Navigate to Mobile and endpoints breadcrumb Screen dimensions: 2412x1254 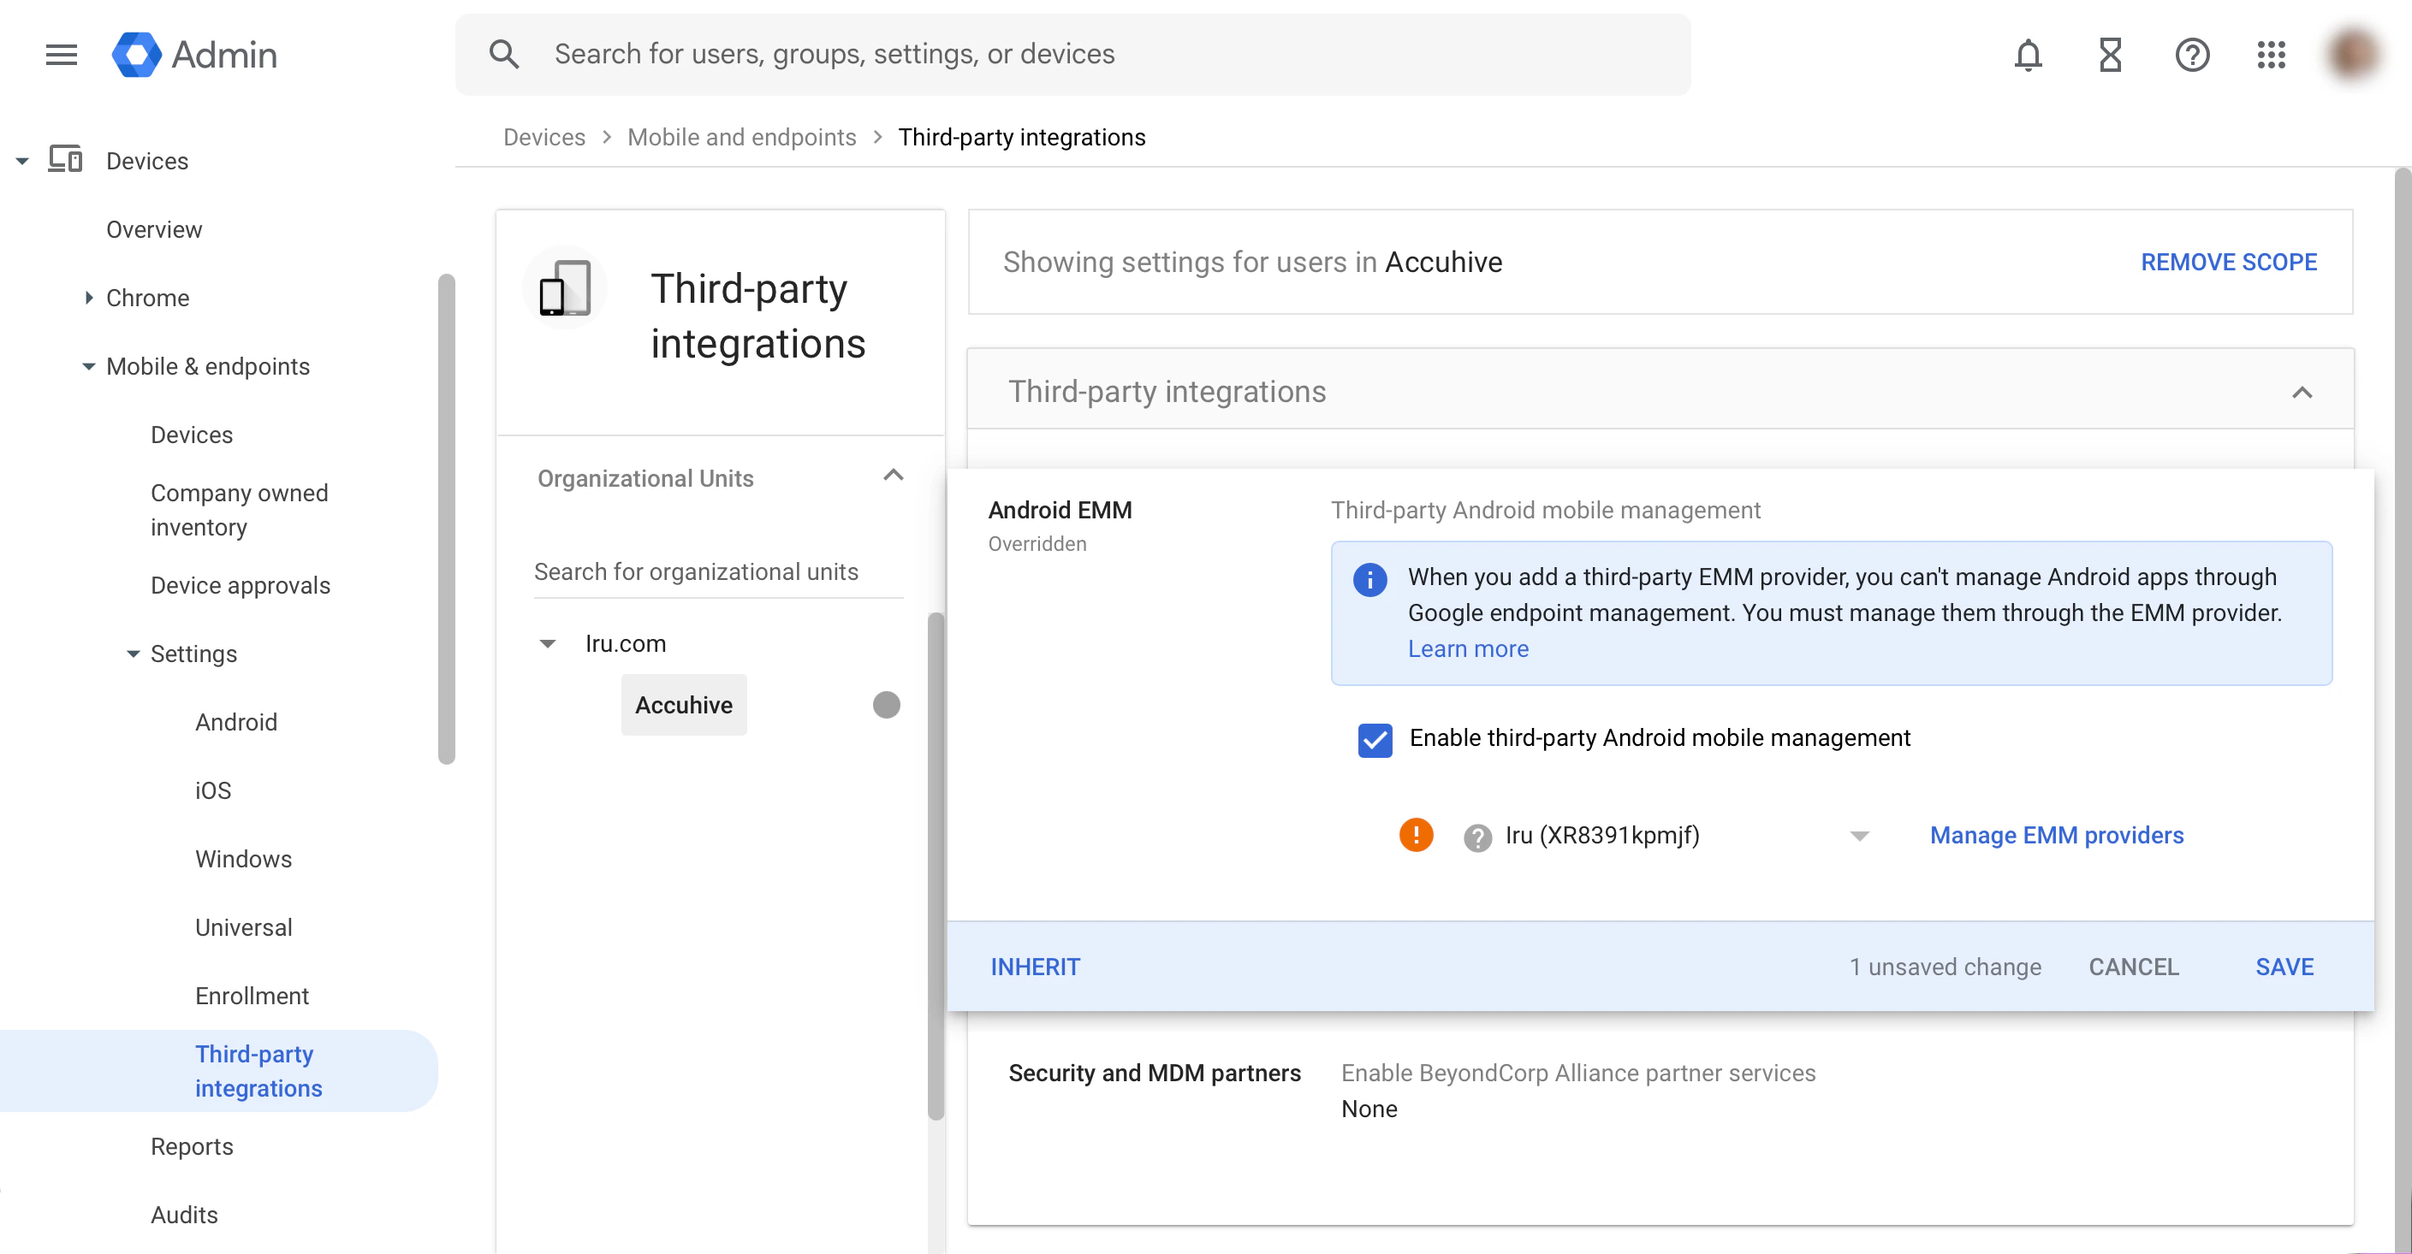[741, 137]
